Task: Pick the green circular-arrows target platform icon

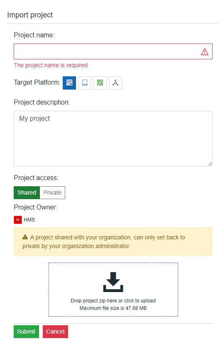Action: point(100,83)
